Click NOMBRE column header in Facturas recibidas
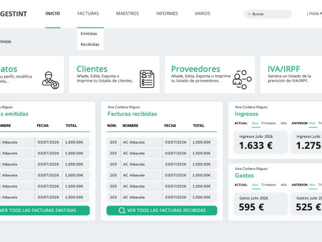Image resolution: width=322 pixels, height=242 pixels. 130,125
